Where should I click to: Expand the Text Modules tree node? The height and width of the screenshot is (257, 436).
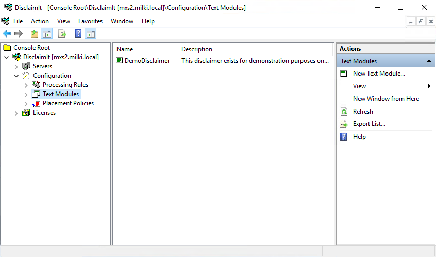[x=26, y=95]
